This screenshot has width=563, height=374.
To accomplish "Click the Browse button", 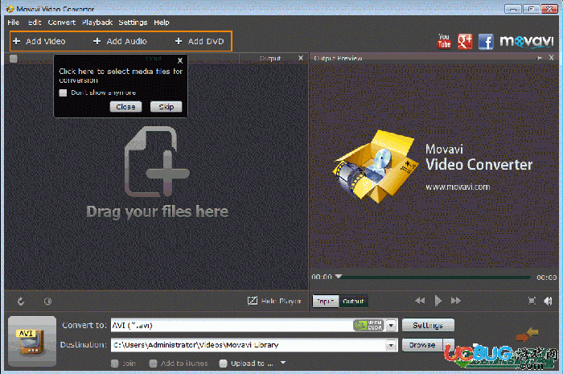I will click(422, 345).
